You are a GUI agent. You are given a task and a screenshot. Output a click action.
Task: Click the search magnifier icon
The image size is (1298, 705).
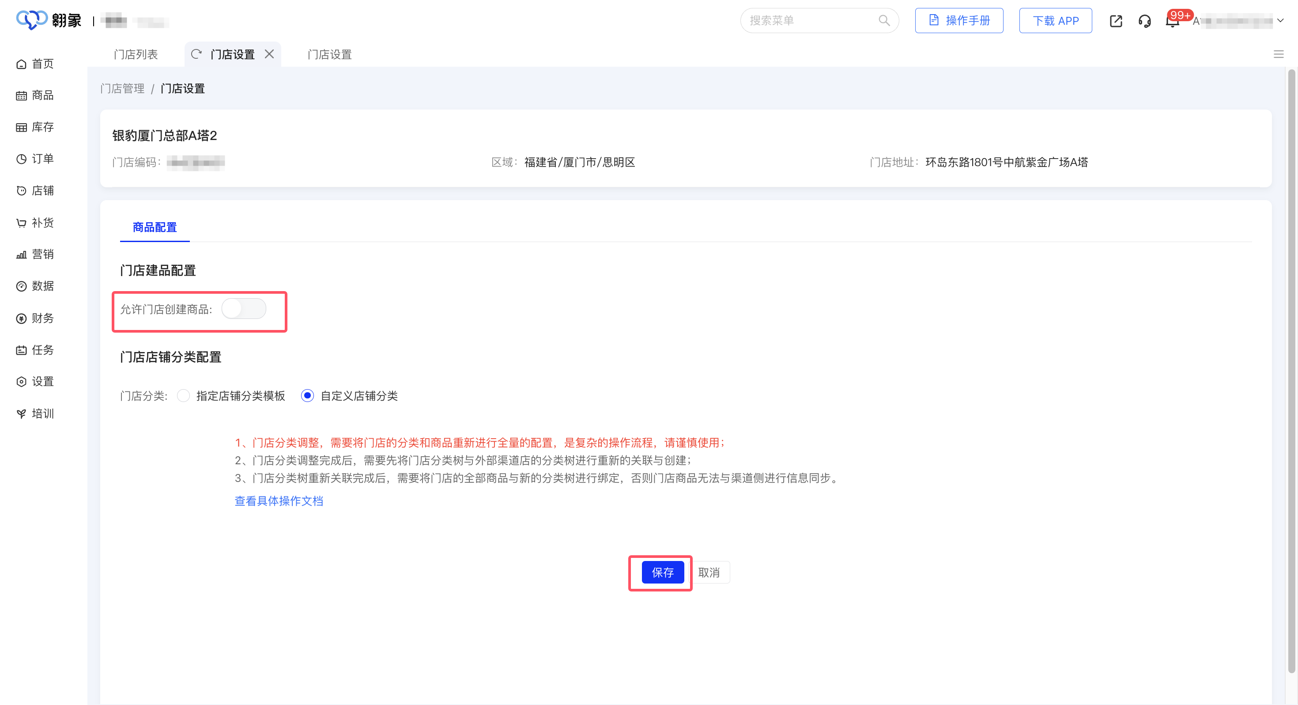pos(884,20)
